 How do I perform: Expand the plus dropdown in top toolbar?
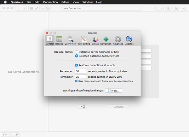click(159, 8)
